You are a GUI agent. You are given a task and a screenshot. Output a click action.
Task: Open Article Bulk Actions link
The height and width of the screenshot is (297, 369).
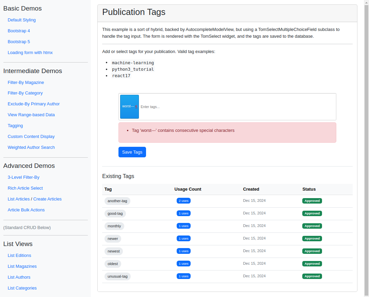26,210
